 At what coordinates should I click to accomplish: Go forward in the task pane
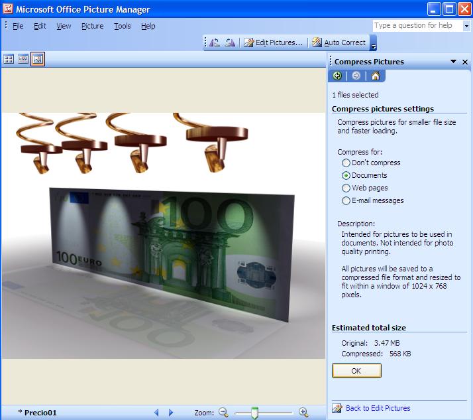point(356,76)
